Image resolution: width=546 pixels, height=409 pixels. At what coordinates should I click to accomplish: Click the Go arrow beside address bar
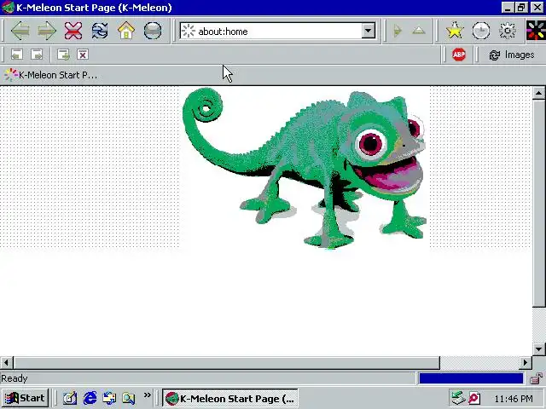[x=398, y=32]
